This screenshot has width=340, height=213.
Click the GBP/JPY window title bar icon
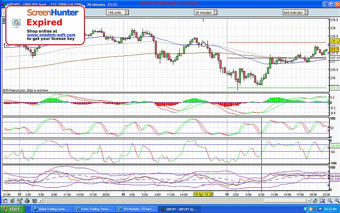pos(3,4)
